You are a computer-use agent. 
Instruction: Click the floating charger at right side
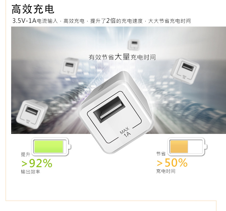(x=185, y=71)
